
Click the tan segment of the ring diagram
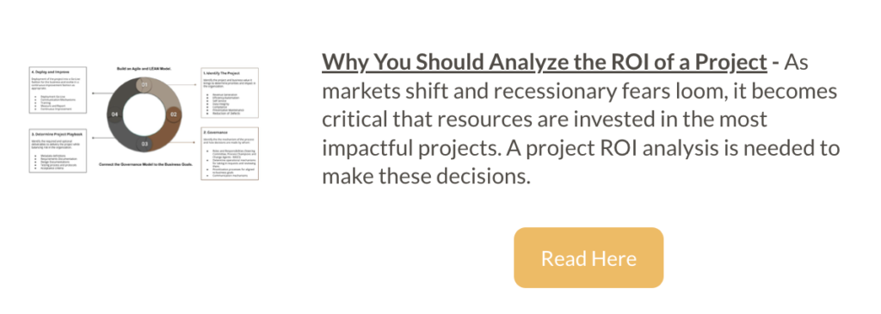(166, 94)
